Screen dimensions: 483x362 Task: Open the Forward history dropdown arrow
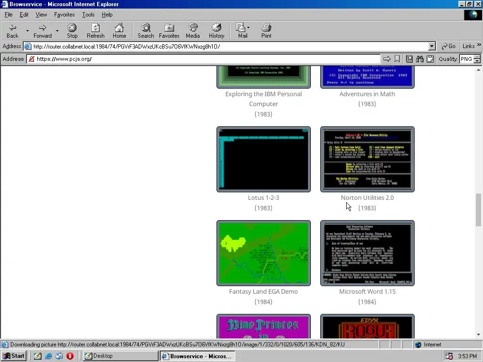(57, 31)
